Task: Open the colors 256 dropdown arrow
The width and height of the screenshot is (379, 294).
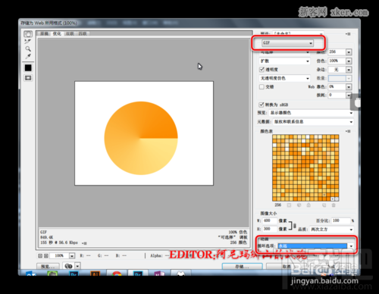Action: click(349, 52)
